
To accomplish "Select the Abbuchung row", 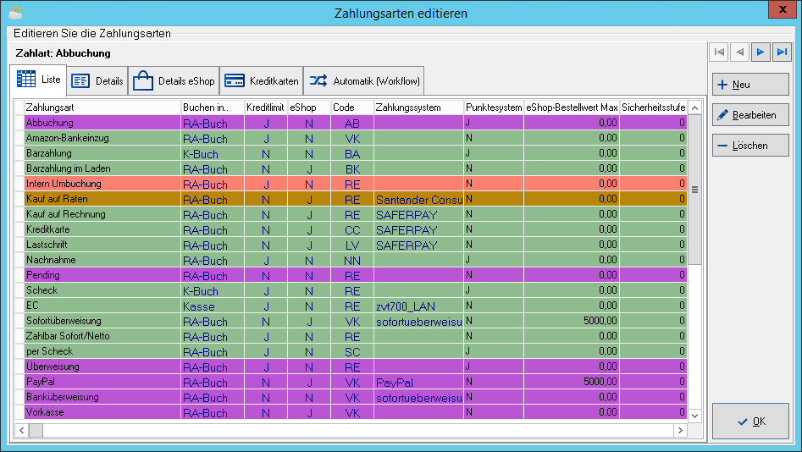I will point(356,123).
